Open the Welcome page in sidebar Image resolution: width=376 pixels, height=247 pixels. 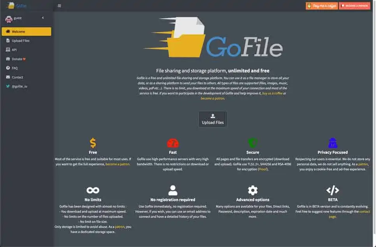pyautogui.click(x=26, y=32)
